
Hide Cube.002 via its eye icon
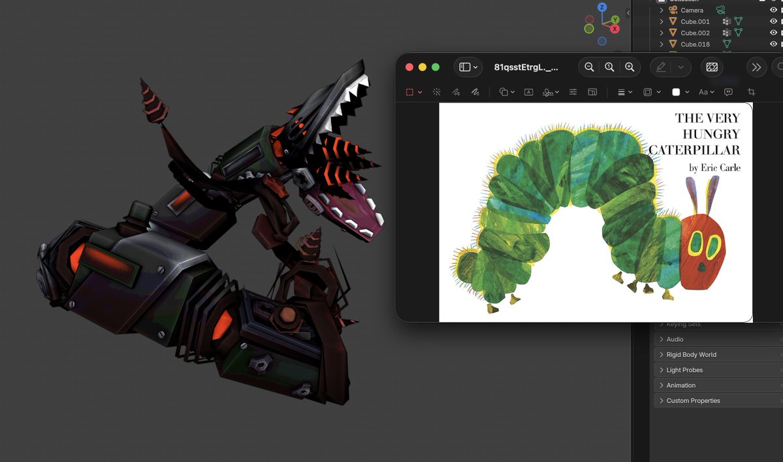pyautogui.click(x=773, y=33)
